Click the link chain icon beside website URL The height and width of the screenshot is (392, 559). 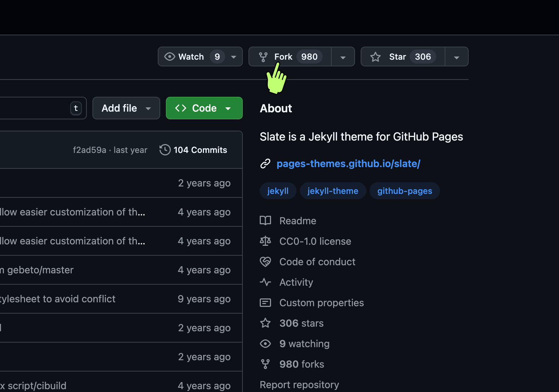click(265, 164)
